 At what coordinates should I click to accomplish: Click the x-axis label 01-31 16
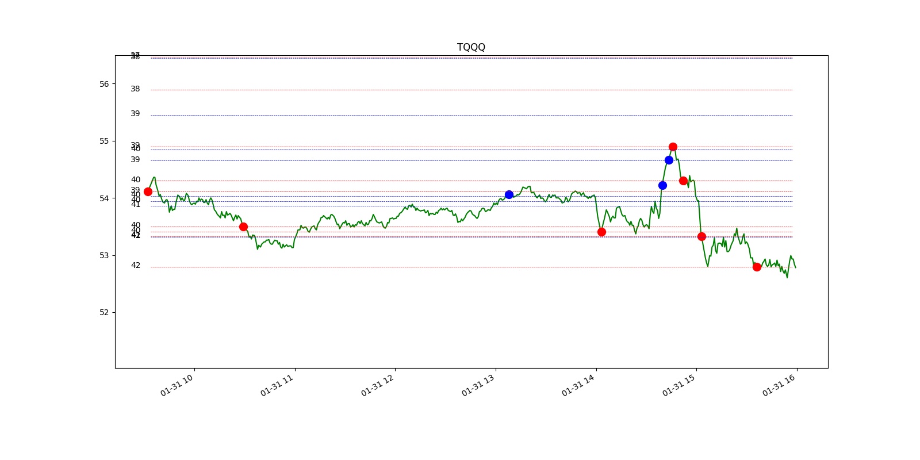(x=779, y=385)
